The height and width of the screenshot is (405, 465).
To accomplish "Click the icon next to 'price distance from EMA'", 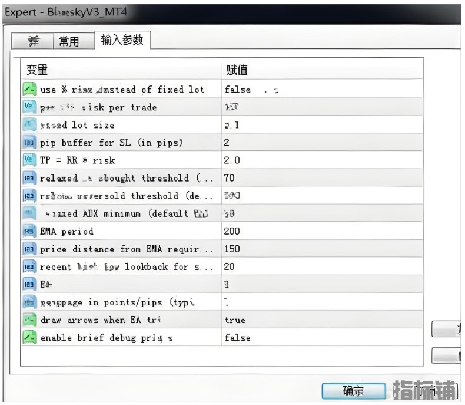I will click(29, 249).
